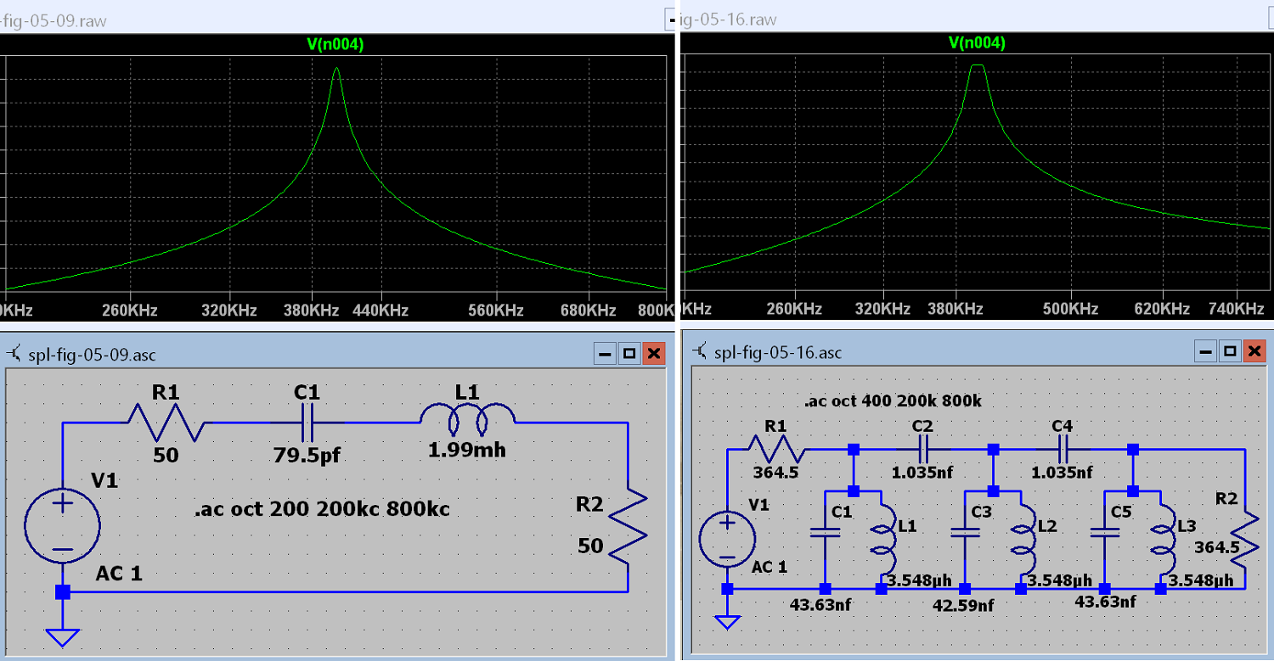Minimize the spl-fig-05-09.asc schematic window
This screenshot has height=661, width=1274.
point(606,354)
